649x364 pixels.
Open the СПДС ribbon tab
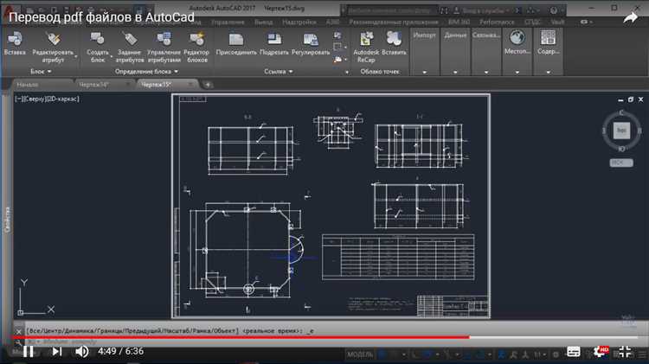(533, 22)
